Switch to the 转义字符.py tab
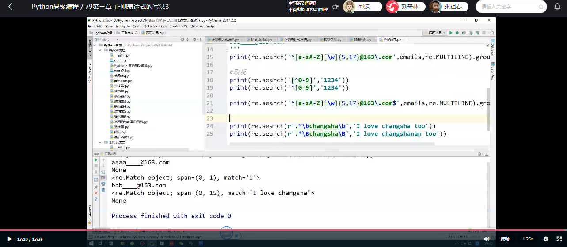Screen dimensions: 567x251 tap(330, 39)
